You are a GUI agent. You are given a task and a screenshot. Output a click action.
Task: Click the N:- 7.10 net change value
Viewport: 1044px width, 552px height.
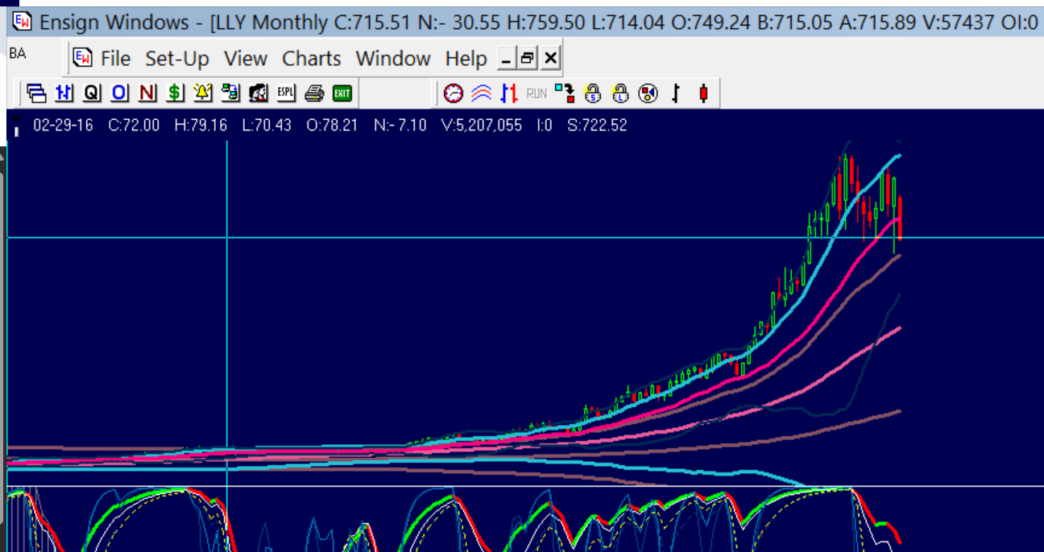point(400,126)
